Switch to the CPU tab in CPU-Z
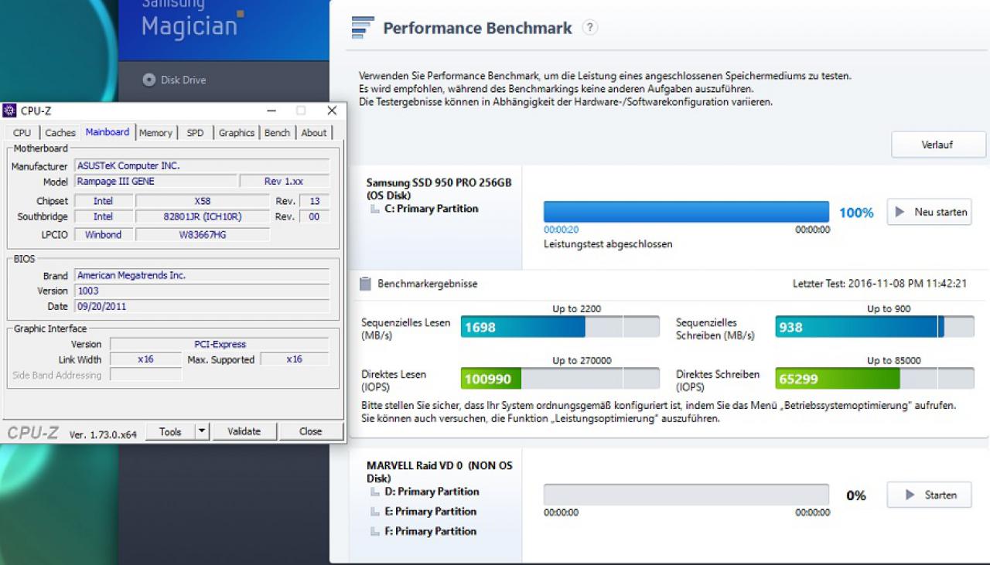The height and width of the screenshot is (565, 990). (x=22, y=133)
